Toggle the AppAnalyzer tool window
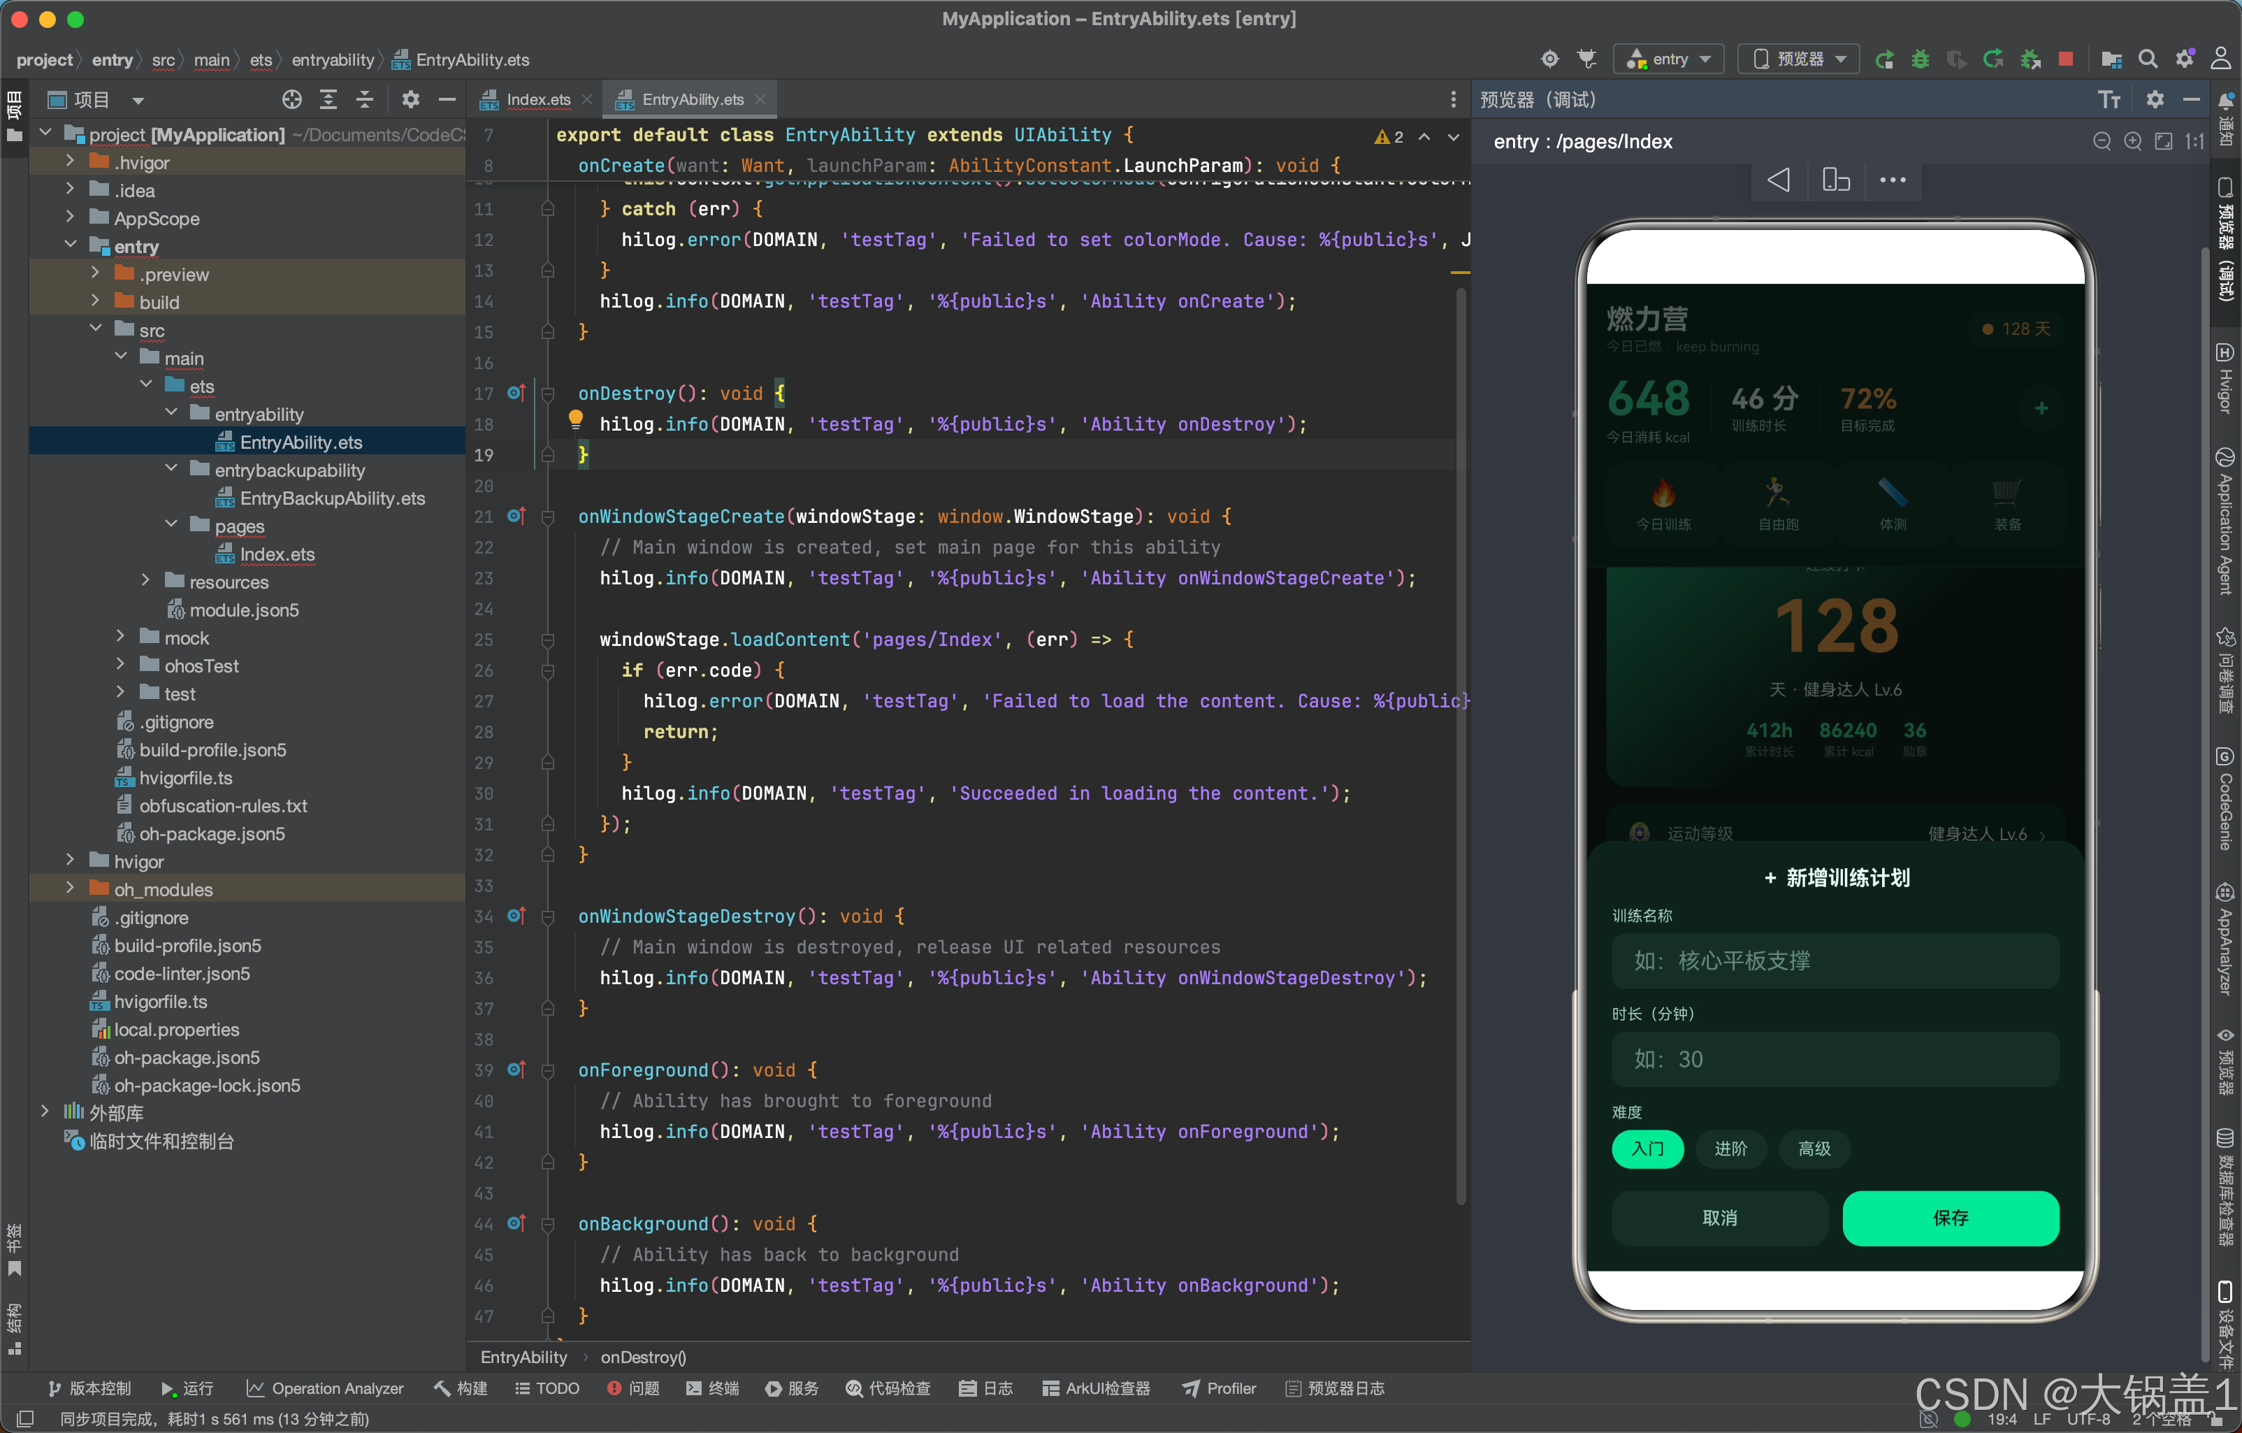Image resolution: width=2242 pixels, height=1433 pixels. pos(2225,939)
